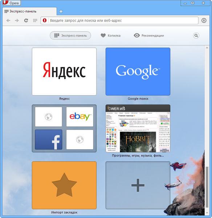Go forward with the right arrow icon
This screenshot has height=218, width=212.
coord(17,20)
